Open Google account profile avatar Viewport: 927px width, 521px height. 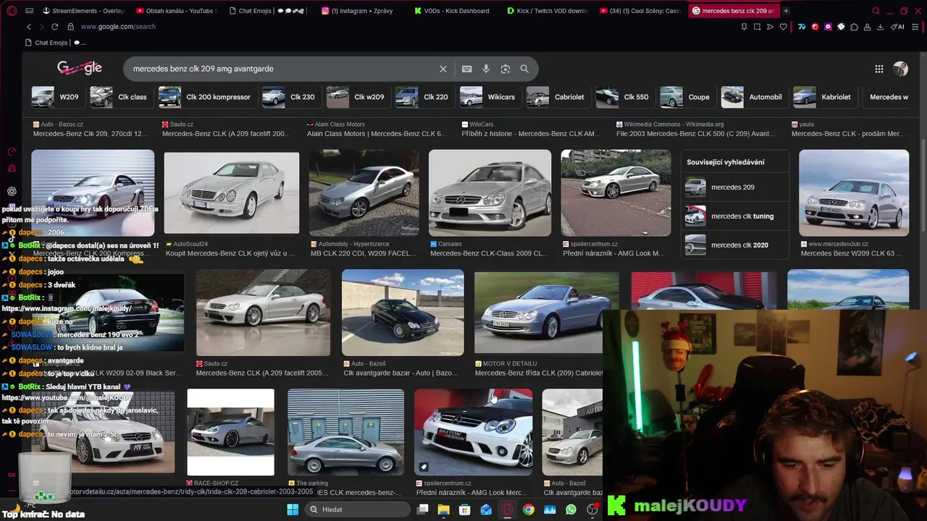pyautogui.click(x=900, y=69)
